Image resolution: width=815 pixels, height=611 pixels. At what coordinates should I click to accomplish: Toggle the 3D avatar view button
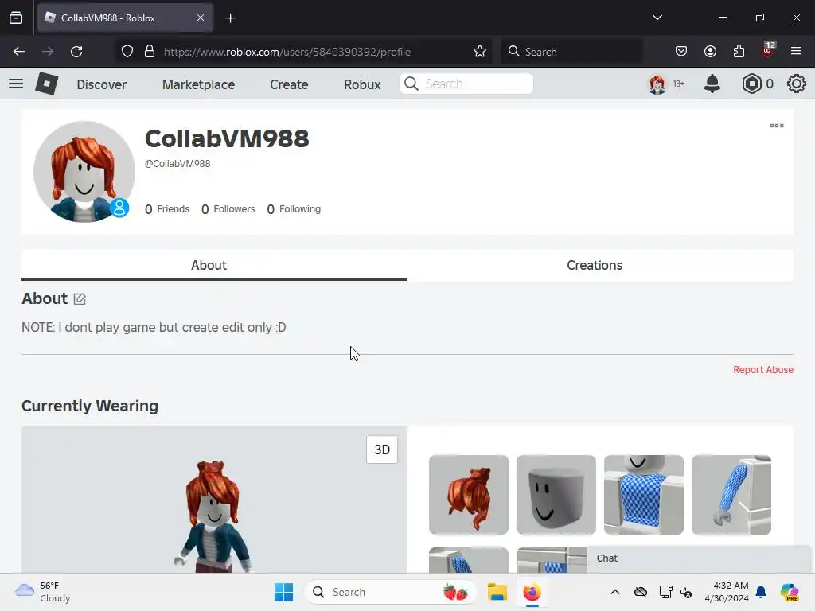click(382, 449)
